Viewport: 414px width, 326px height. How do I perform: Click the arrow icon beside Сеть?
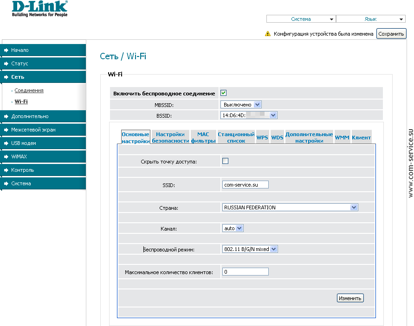[x=6, y=77]
